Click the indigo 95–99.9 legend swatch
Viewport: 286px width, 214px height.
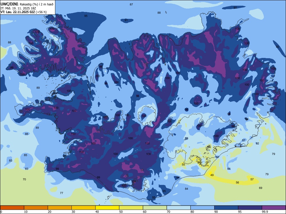coord(250,208)
